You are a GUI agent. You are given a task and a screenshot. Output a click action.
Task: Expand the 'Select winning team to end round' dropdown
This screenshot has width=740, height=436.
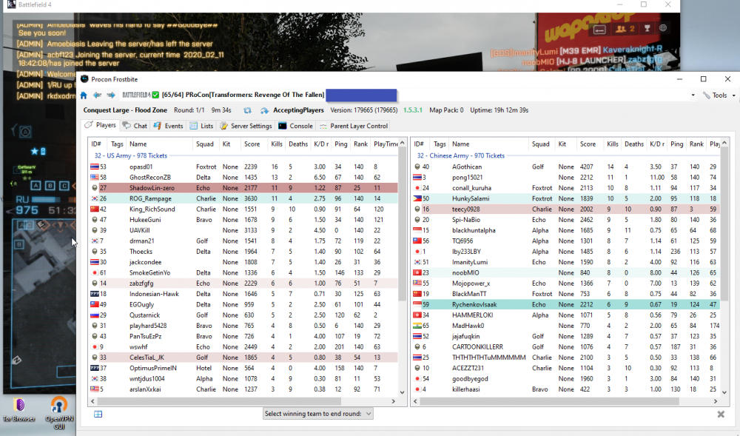tap(318, 414)
